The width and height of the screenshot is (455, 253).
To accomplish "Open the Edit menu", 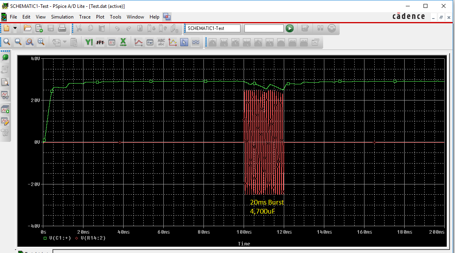I will point(26,17).
